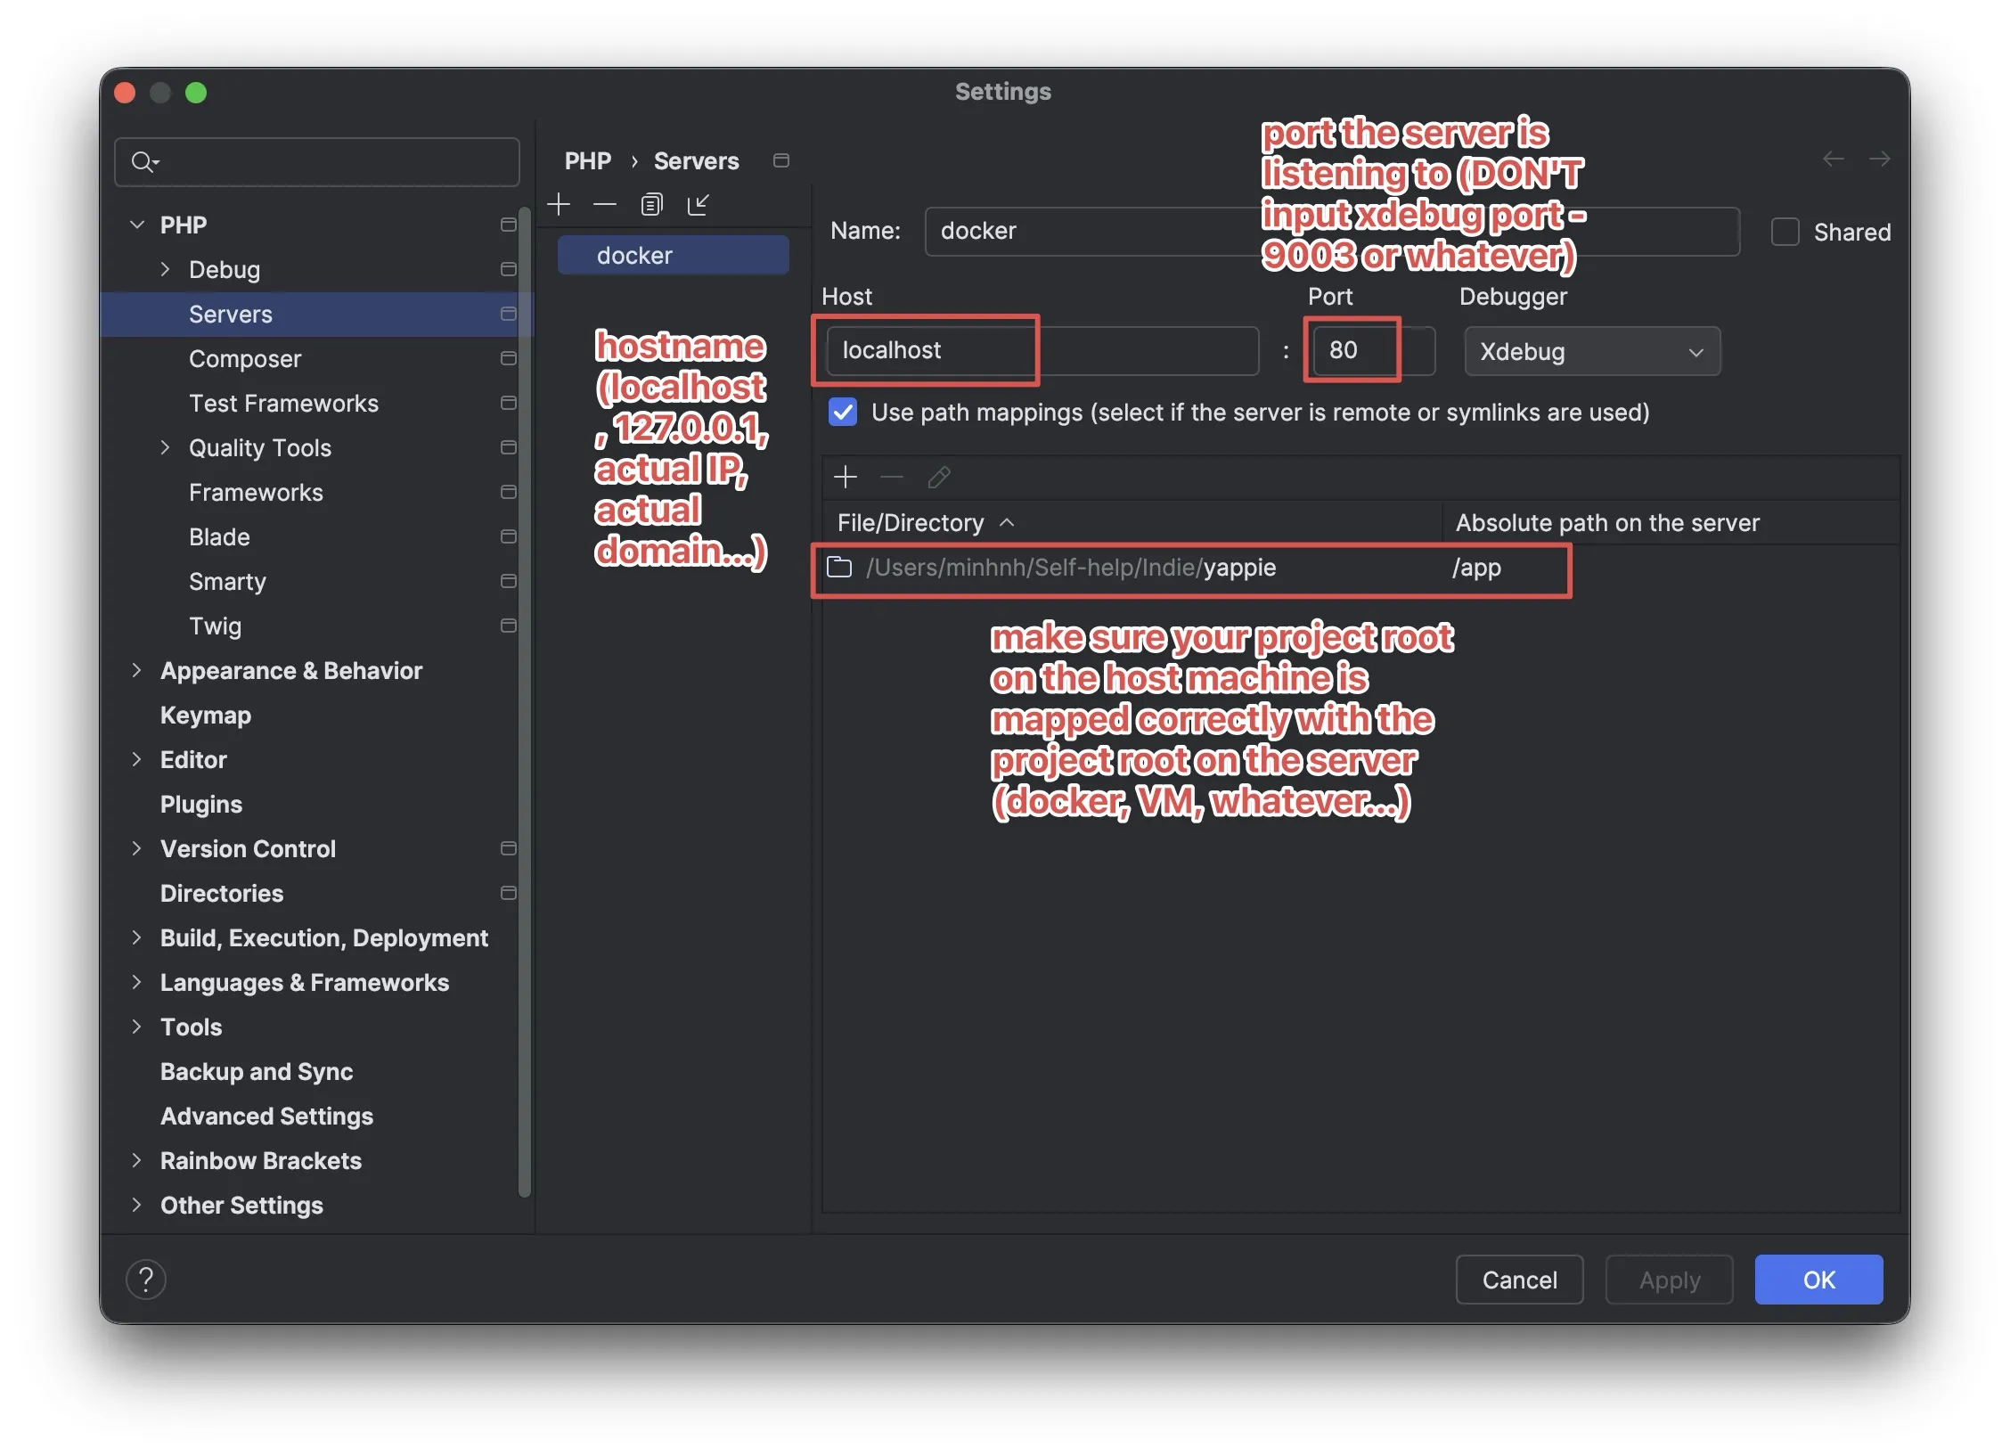Screen dimensions: 2010x1456
Task: Expand the Debug tree node
Action: [165, 269]
